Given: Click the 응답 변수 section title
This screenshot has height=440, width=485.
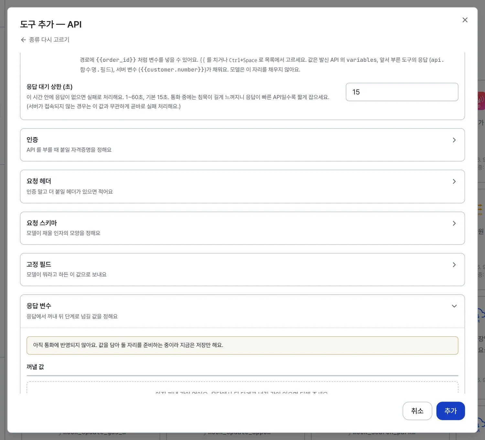Looking at the screenshot, I should (x=39, y=306).
